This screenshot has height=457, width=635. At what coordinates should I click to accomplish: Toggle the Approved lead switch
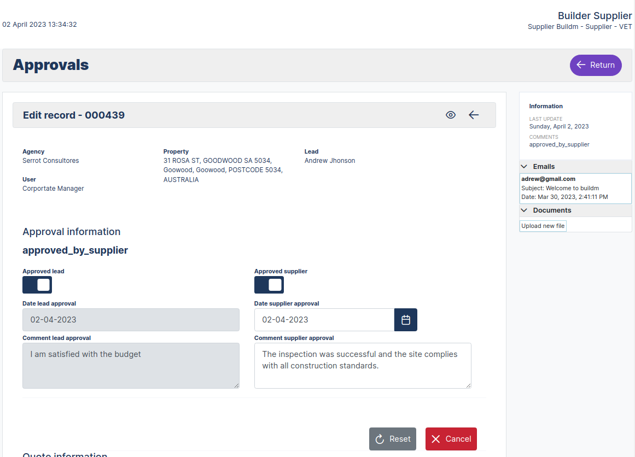[37, 285]
